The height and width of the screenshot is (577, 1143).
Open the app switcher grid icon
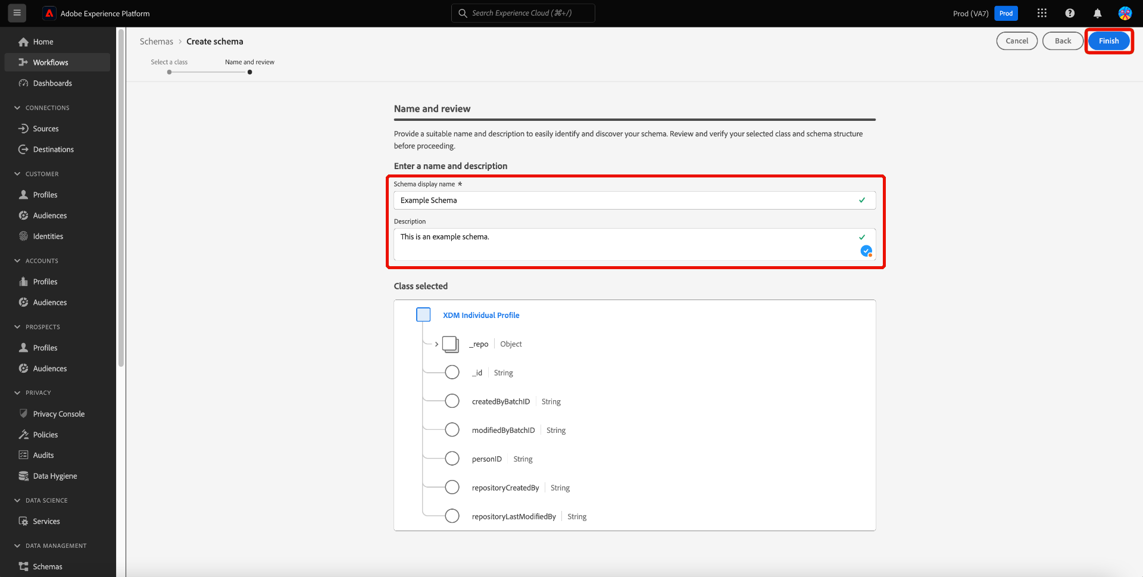pyautogui.click(x=1042, y=13)
